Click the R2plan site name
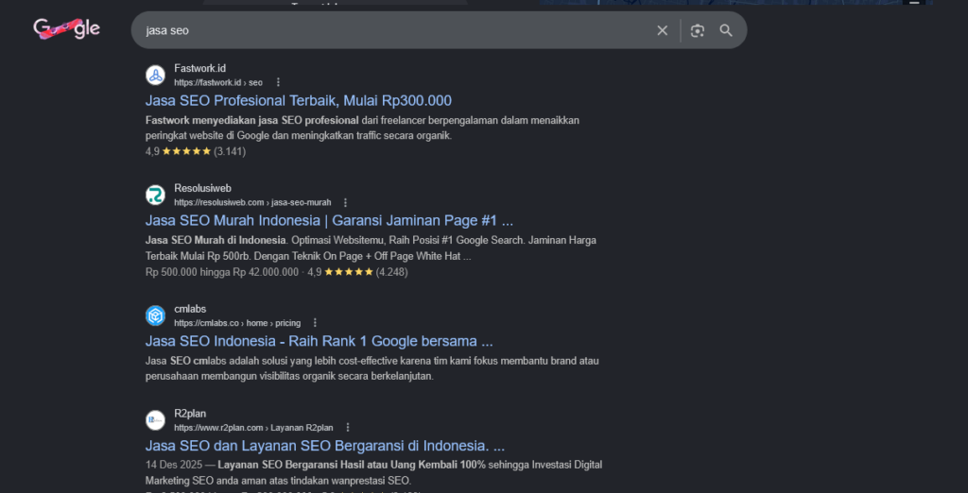Image resolution: width=968 pixels, height=493 pixels. (189, 414)
